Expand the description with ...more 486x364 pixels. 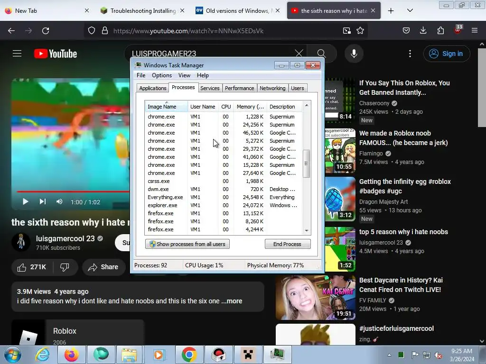pos(232,301)
